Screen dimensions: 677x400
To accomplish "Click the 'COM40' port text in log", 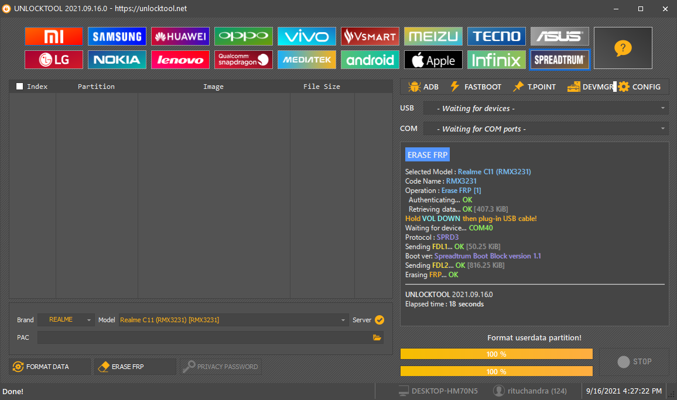I will point(481,227).
